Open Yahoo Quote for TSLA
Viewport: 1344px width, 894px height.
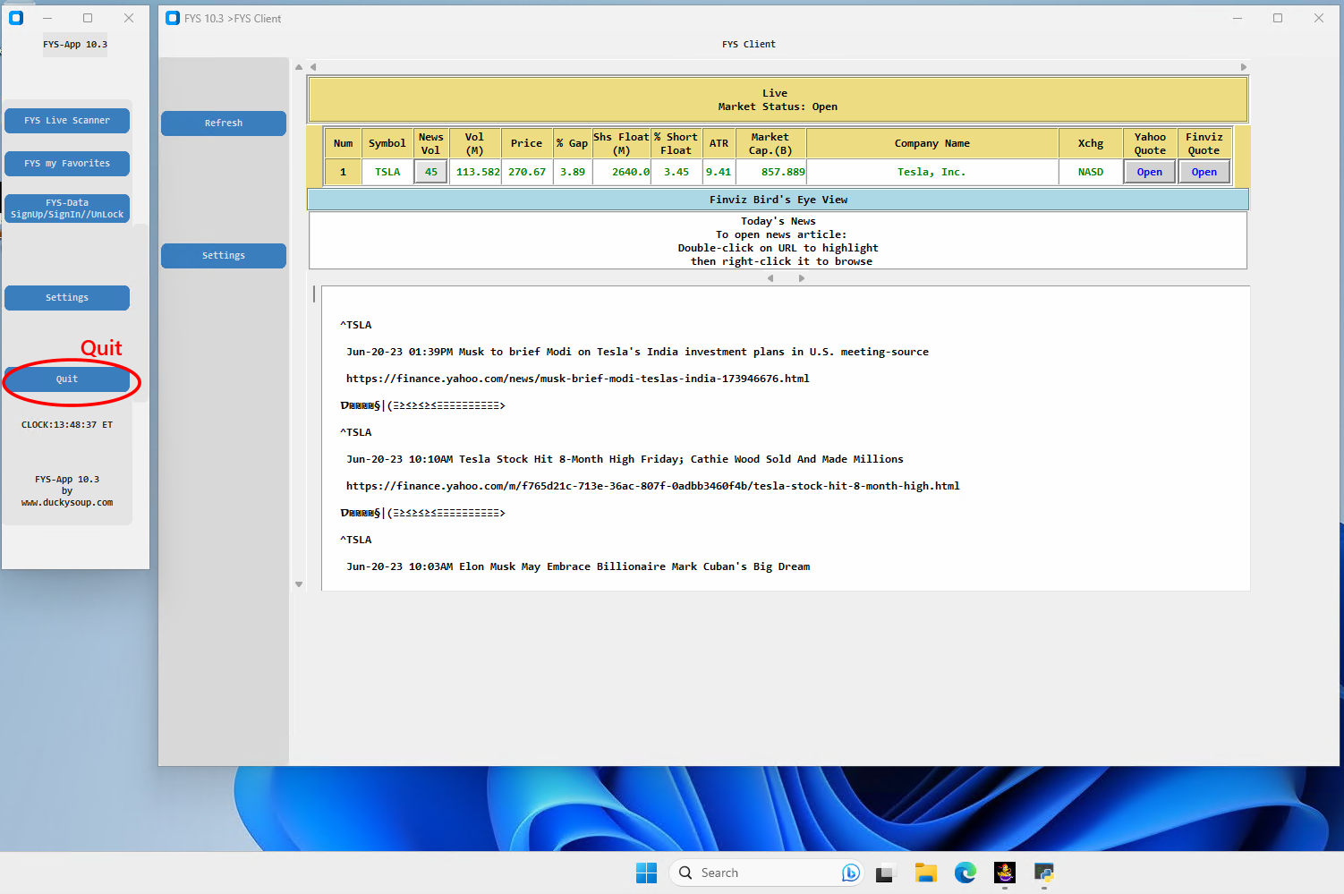point(1150,172)
